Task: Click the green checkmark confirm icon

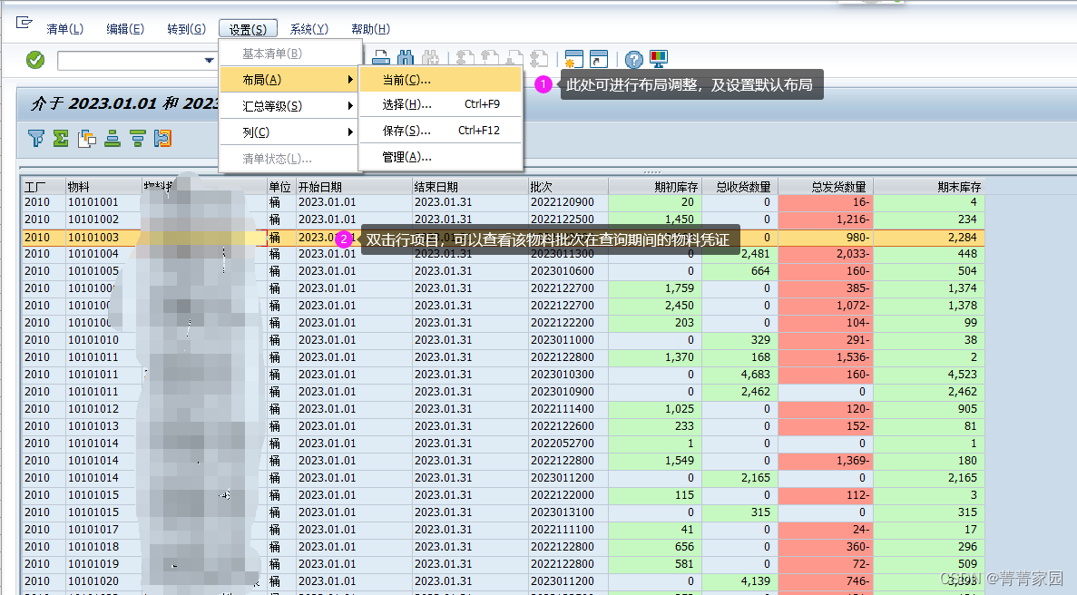Action: pos(34,60)
